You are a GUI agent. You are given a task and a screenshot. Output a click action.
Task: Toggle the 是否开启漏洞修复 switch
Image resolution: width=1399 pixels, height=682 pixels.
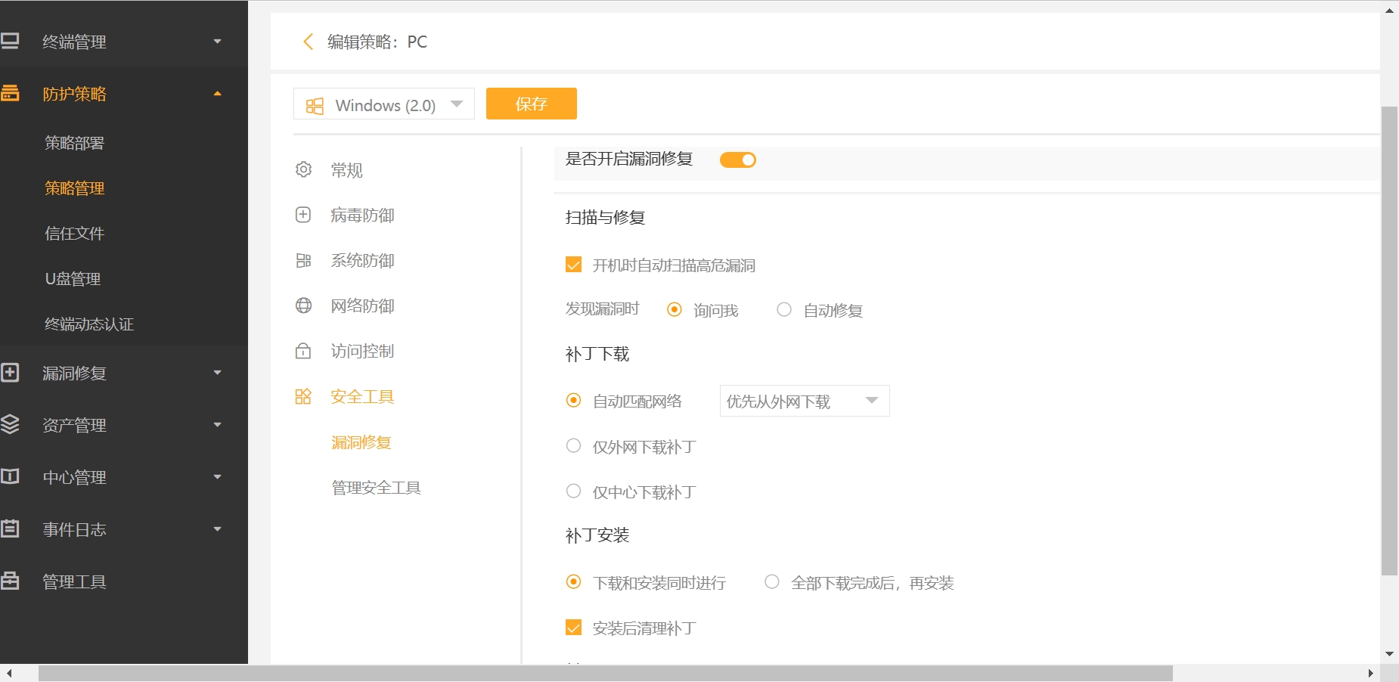coord(738,160)
